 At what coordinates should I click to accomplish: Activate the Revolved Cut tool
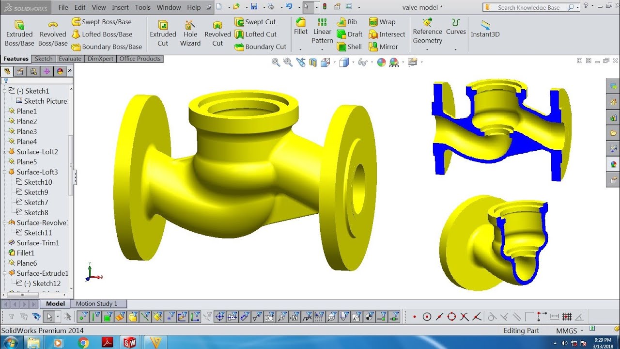click(x=217, y=33)
